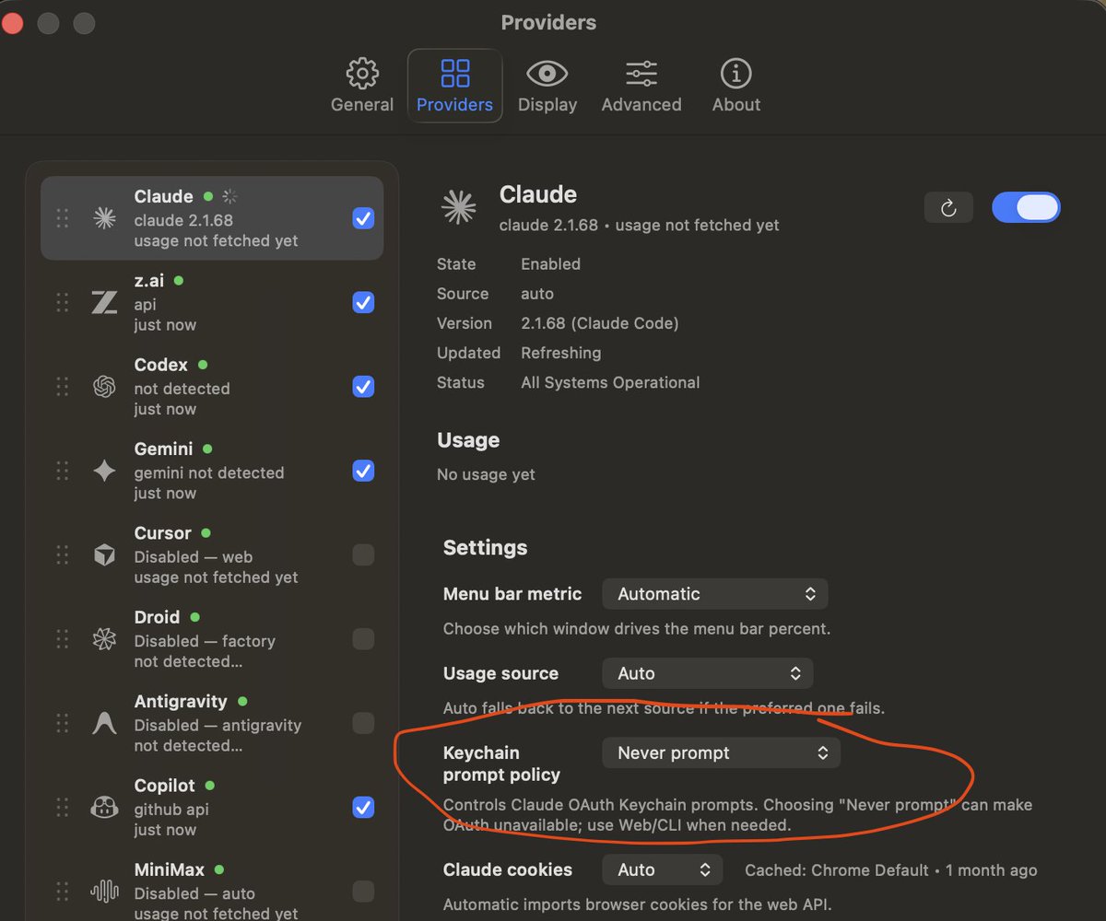Enable the Droid provider checkbox
The image size is (1106, 921).
363,639
